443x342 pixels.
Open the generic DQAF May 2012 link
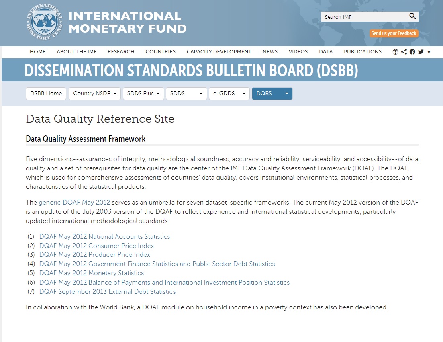(74, 203)
